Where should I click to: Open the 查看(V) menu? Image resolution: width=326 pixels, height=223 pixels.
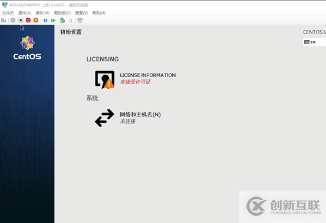[81, 13]
